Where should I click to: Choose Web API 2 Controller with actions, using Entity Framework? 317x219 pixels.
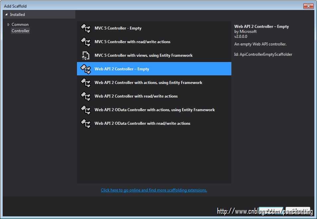pyautogui.click(x=154, y=82)
